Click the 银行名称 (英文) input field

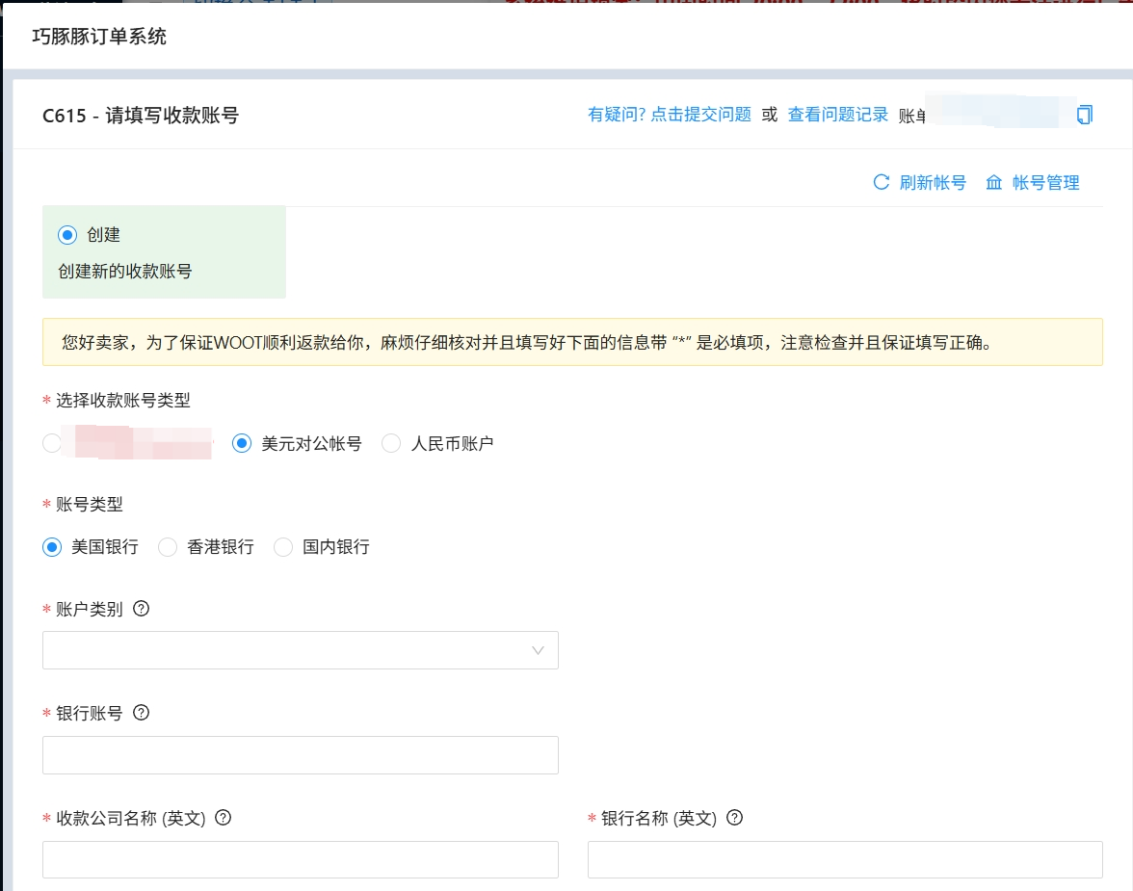pyautogui.click(x=845, y=859)
